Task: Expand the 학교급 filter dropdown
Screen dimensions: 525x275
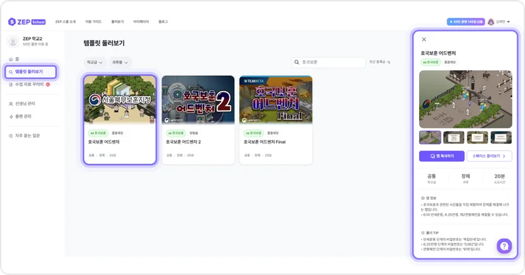Action: [94, 63]
